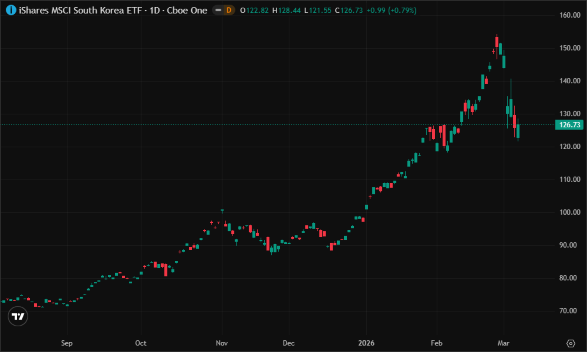Click the 2026 label on time axis
Screen dimensions: 587x352
click(366, 343)
